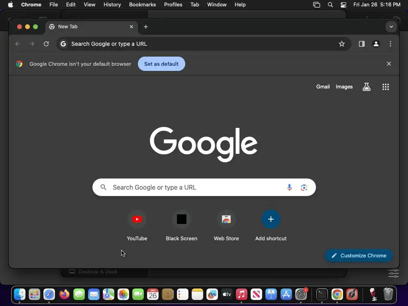Open Music from the Dock

pos(241,294)
